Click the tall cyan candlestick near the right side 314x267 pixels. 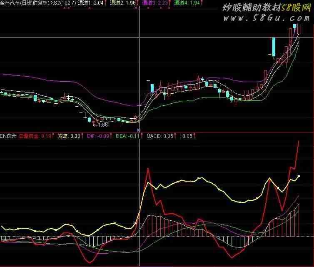click(x=274, y=47)
